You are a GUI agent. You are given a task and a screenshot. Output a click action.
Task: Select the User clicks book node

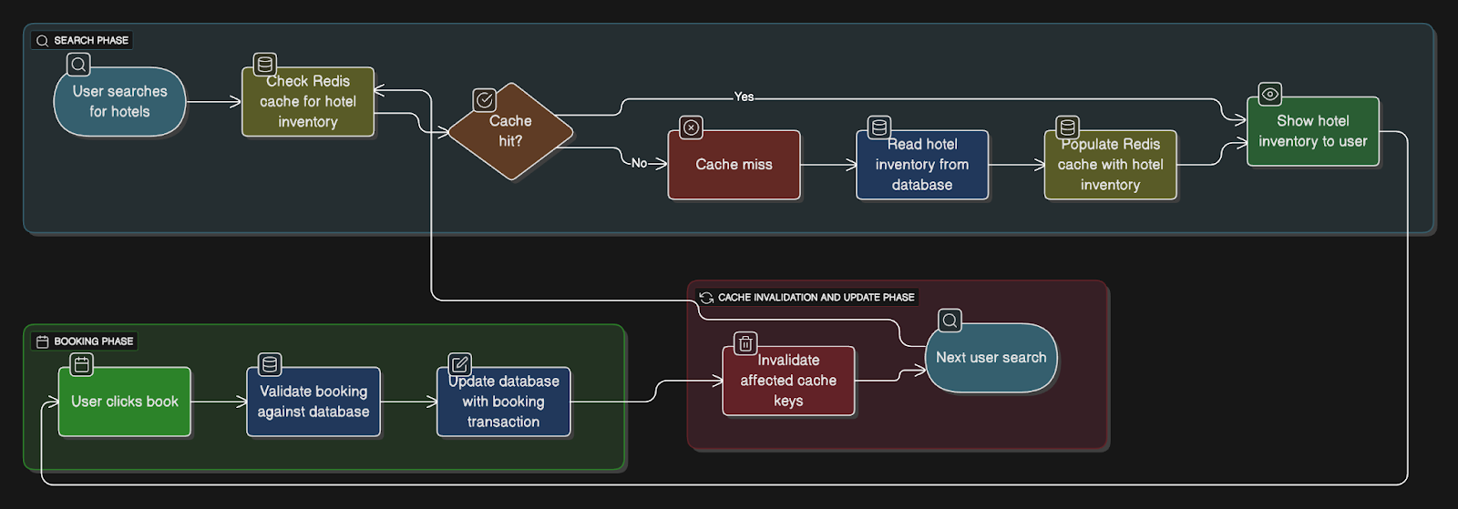[125, 402]
